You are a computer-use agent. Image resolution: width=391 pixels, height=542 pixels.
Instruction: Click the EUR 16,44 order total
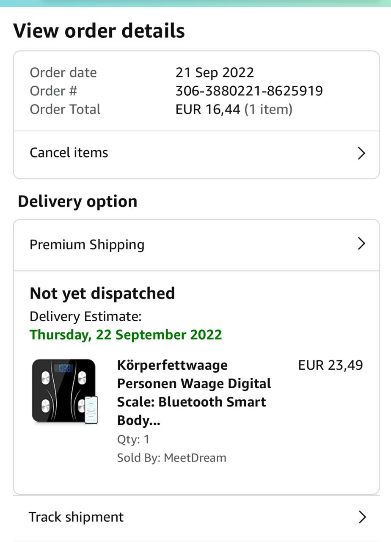click(208, 109)
